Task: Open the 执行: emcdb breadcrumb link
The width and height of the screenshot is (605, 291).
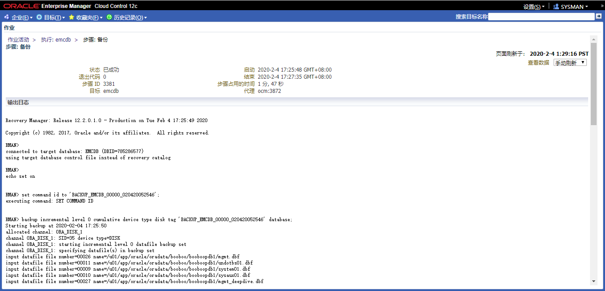Action: point(56,40)
